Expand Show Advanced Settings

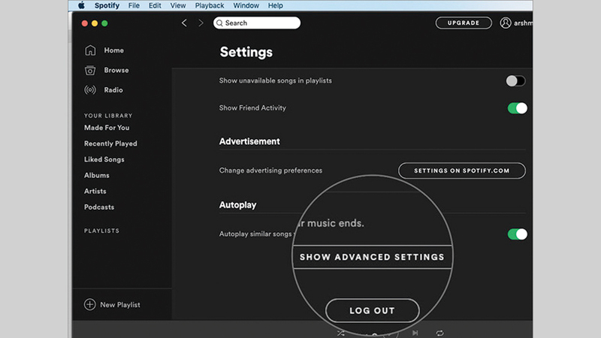point(372,257)
